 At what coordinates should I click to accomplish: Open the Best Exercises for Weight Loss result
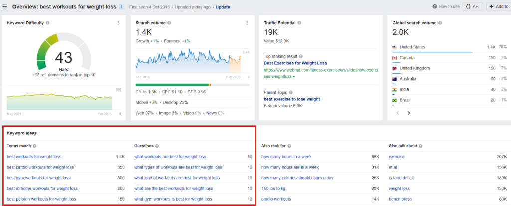295,63
